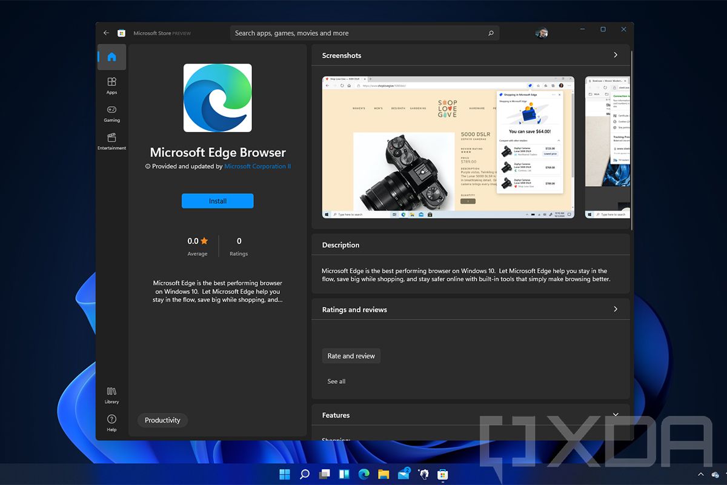Screen dimensions: 727x485
Task: Install Microsoft Edge Browser
Action: (x=217, y=201)
